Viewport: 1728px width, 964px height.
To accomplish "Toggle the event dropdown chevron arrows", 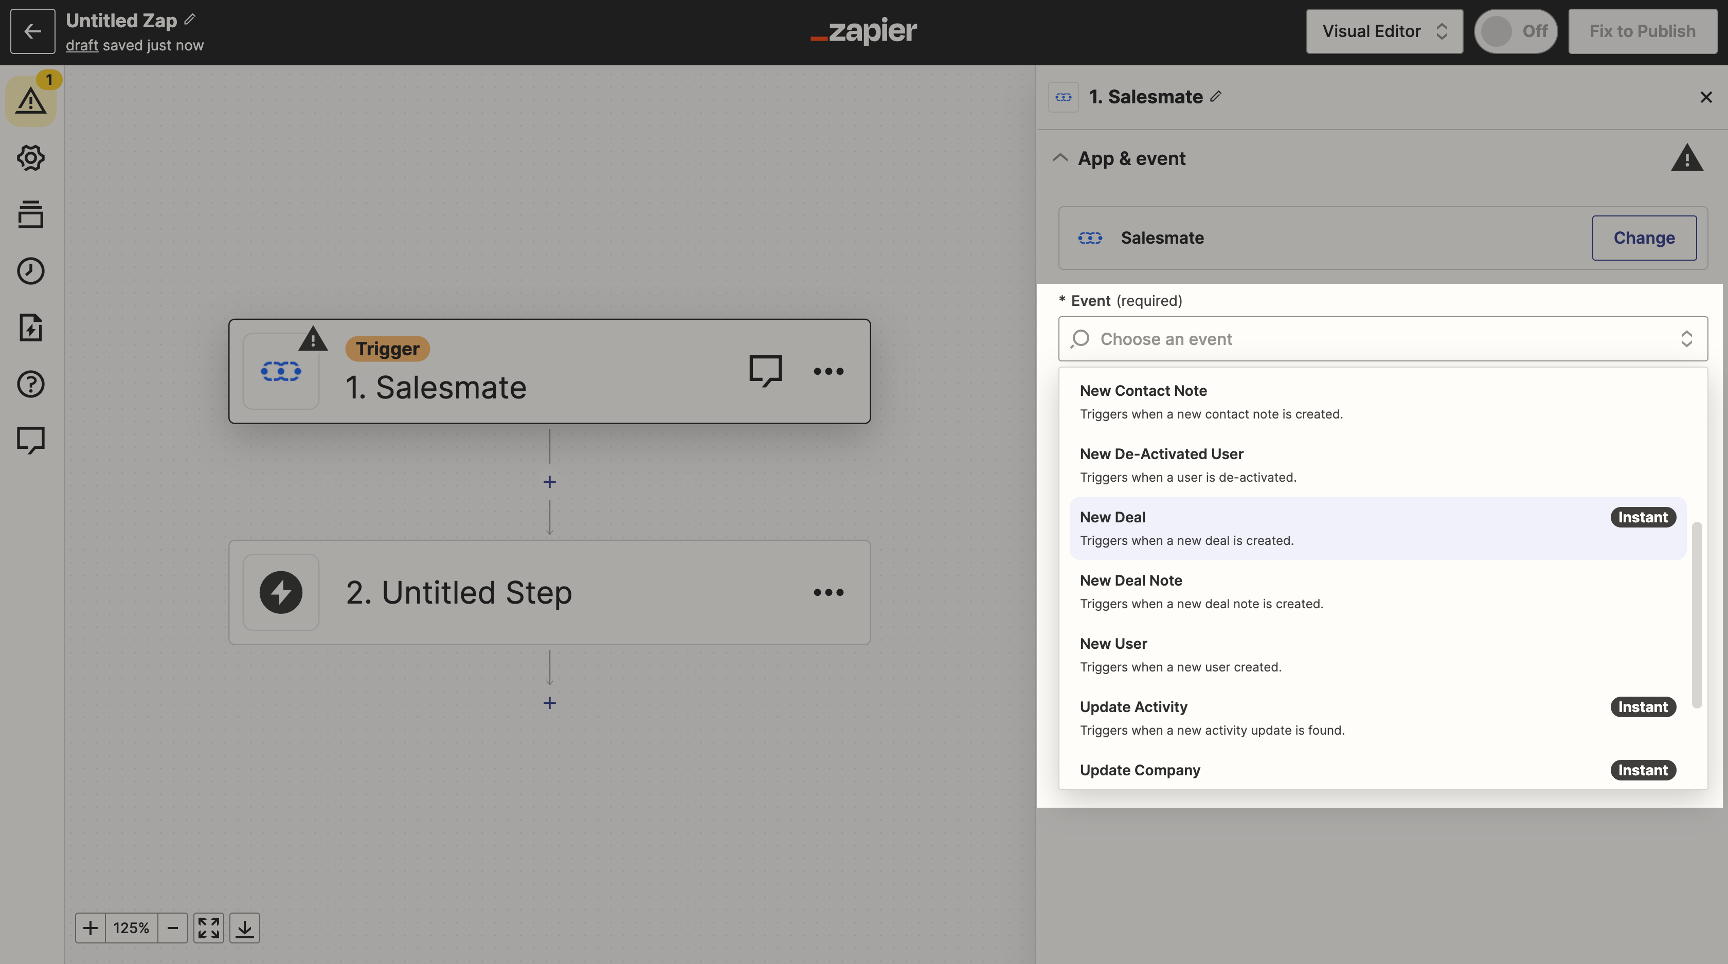I will click(x=1686, y=338).
